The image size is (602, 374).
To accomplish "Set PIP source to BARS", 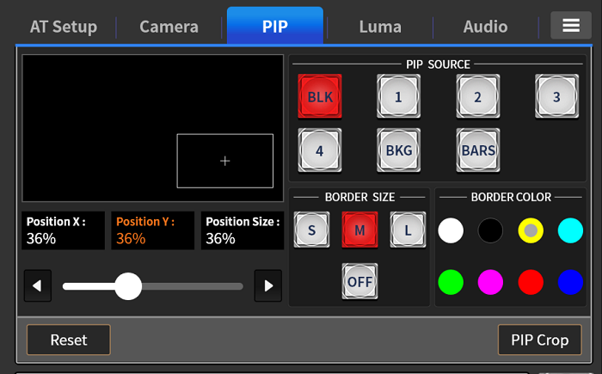I will pyautogui.click(x=477, y=150).
